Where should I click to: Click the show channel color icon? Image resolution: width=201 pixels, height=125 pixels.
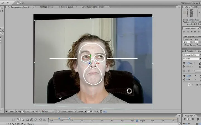(43, 112)
